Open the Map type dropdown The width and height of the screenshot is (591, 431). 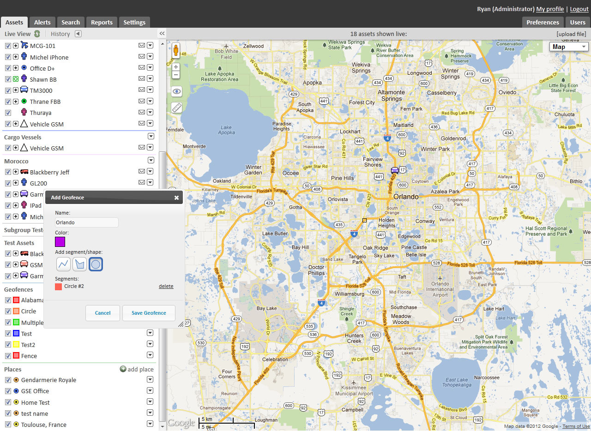pyautogui.click(x=568, y=47)
